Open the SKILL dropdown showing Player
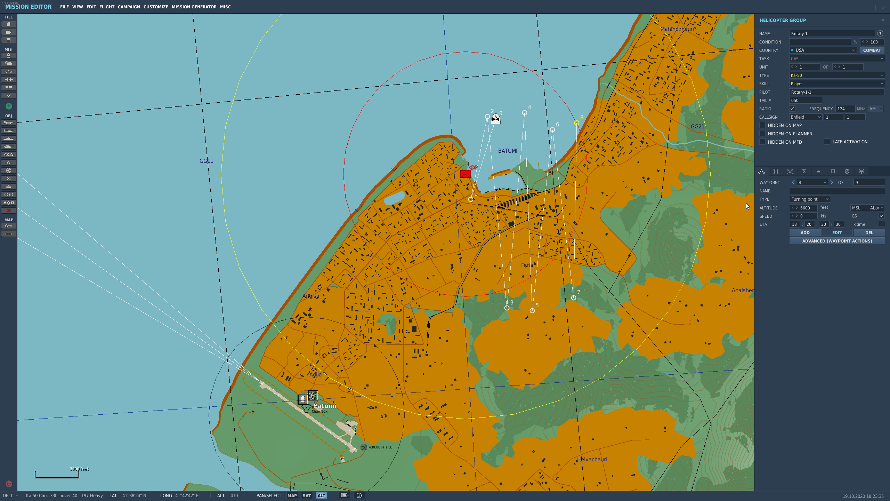Screen dimensions: 890x501 [x=837, y=83]
